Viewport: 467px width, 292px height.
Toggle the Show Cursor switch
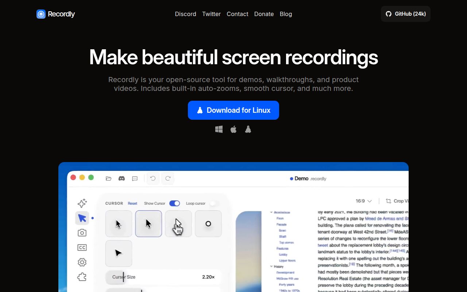(174, 203)
